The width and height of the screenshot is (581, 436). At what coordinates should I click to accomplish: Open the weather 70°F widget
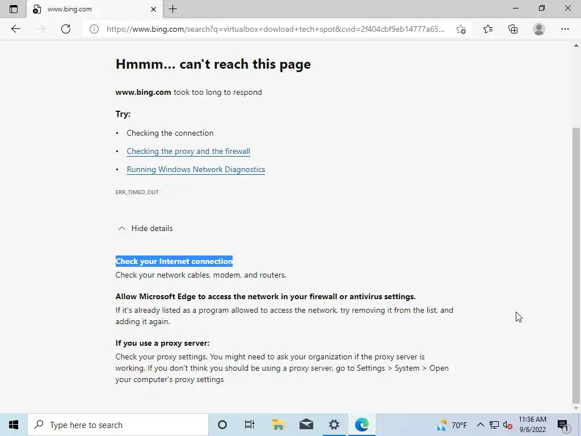coord(451,425)
